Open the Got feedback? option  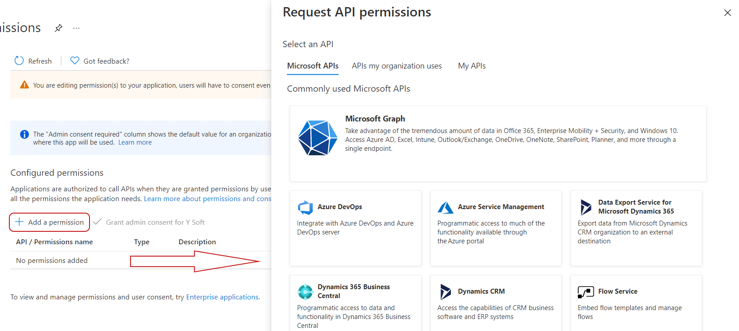click(100, 61)
